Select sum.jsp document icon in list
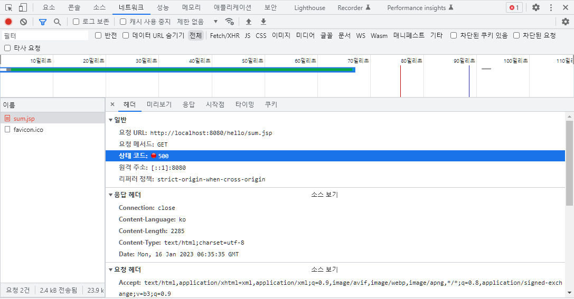Viewport: 574px width, 299px height. coord(7,118)
